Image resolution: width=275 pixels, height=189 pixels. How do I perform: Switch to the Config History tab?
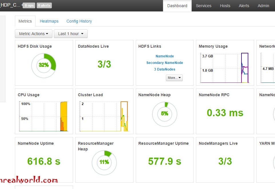(79, 21)
